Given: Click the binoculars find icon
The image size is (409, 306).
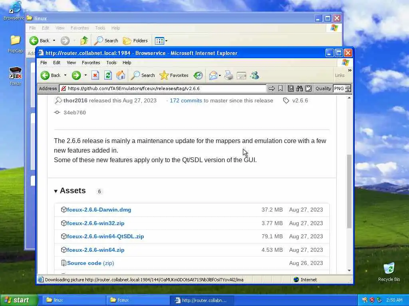Looking at the screenshot, I should coord(300,88).
